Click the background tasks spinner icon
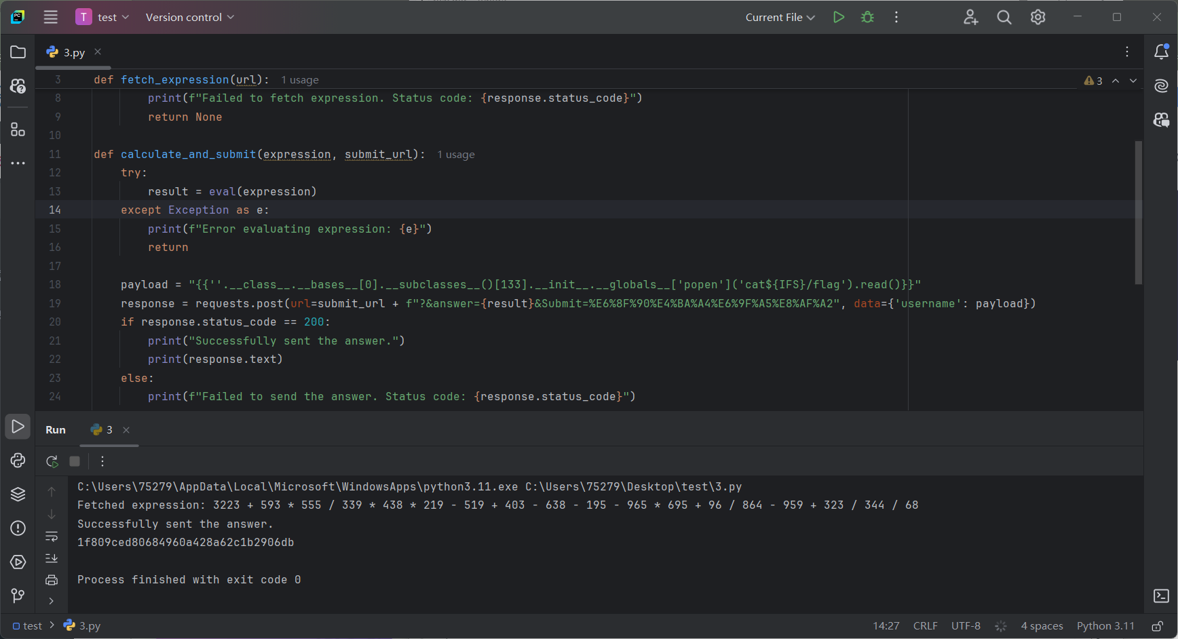Viewport: 1178px width, 639px height. (x=1001, y=626)
